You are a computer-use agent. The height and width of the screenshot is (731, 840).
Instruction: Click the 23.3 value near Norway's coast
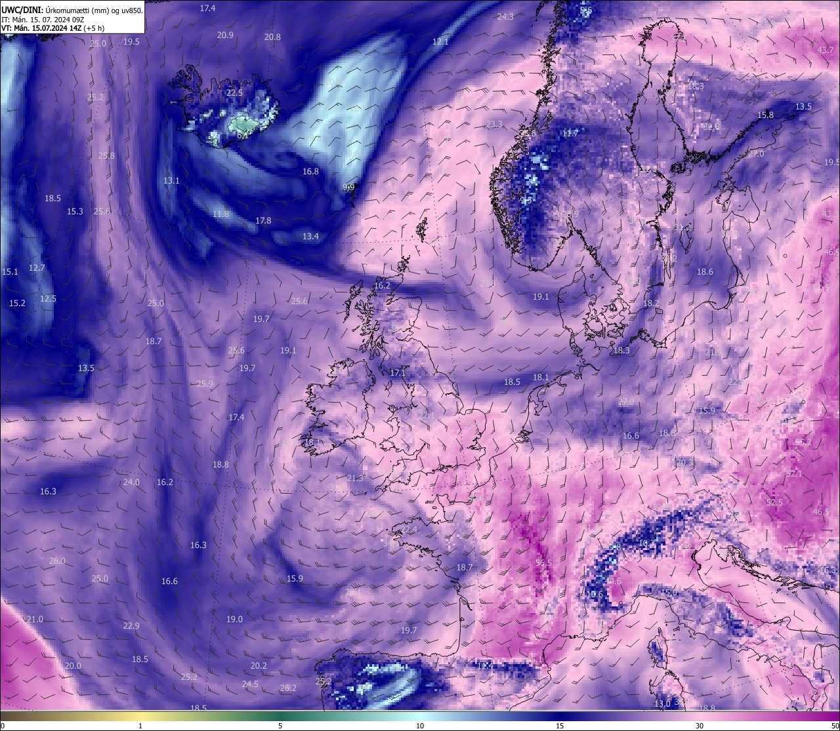point(494,124)
